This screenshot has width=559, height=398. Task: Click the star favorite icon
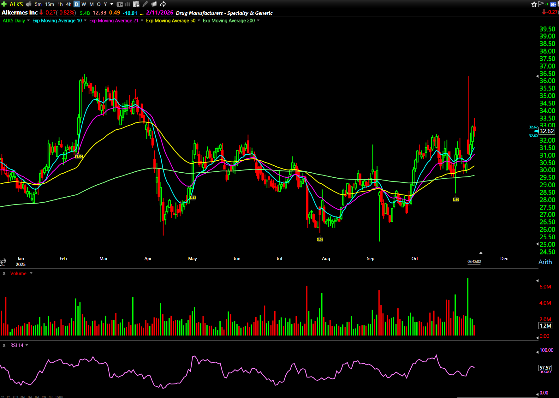(x=534, y=4)
